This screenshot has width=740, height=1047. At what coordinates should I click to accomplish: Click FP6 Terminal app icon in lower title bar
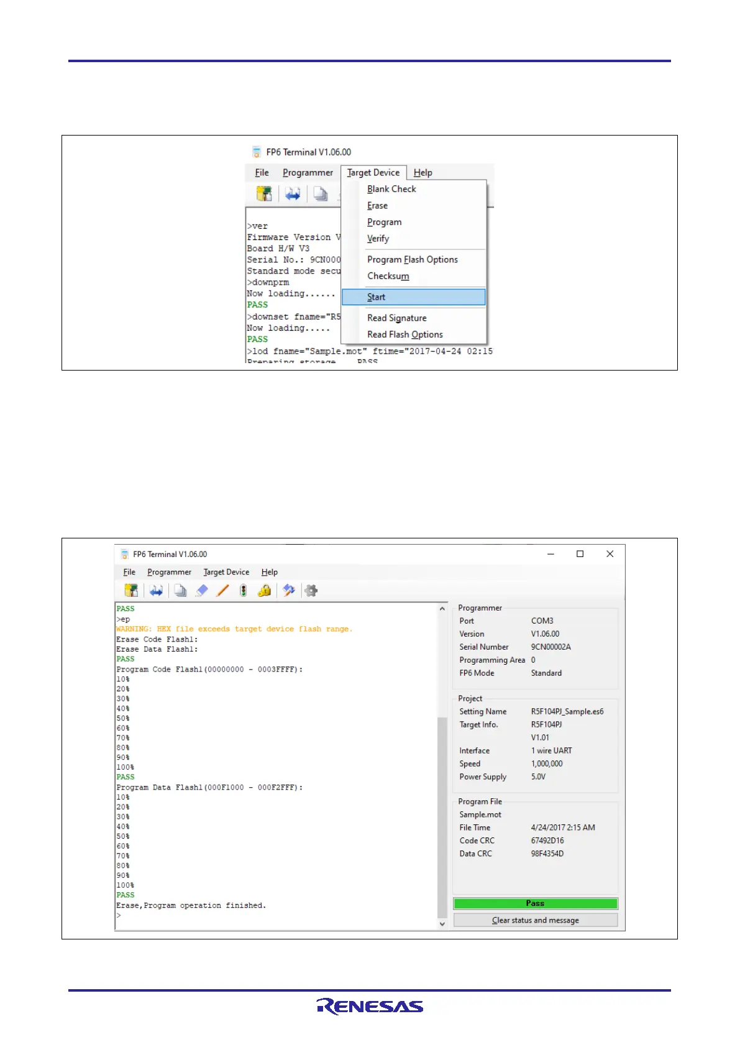coord(125,554)
